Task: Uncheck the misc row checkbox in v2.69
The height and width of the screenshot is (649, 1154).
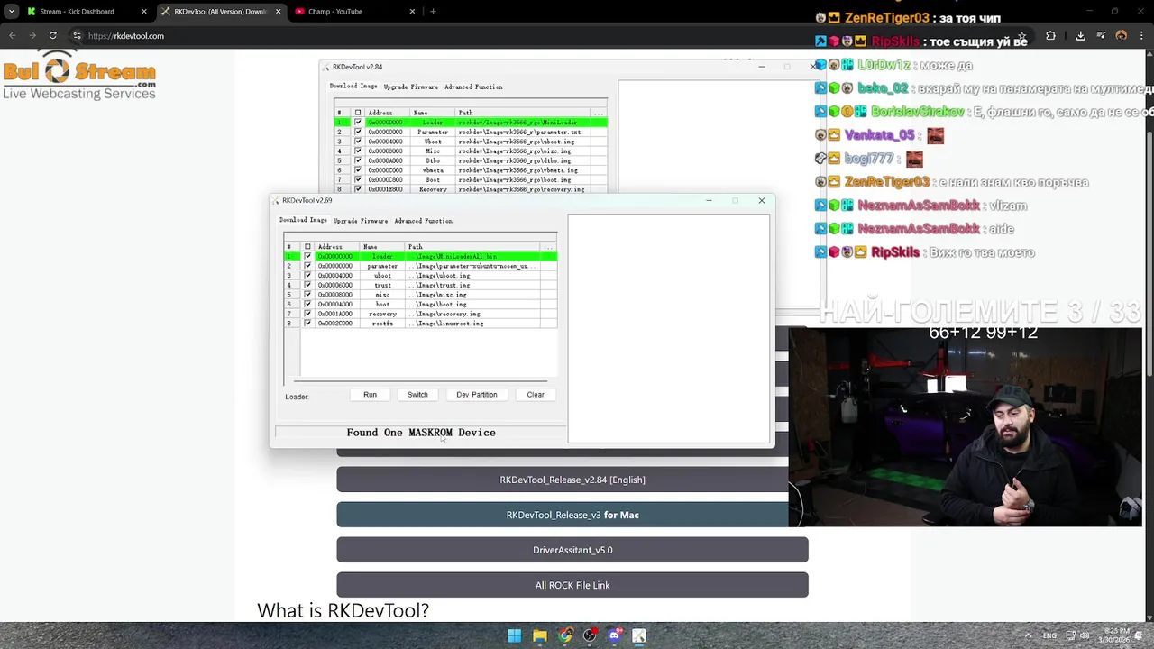Action: pos(307,295)
